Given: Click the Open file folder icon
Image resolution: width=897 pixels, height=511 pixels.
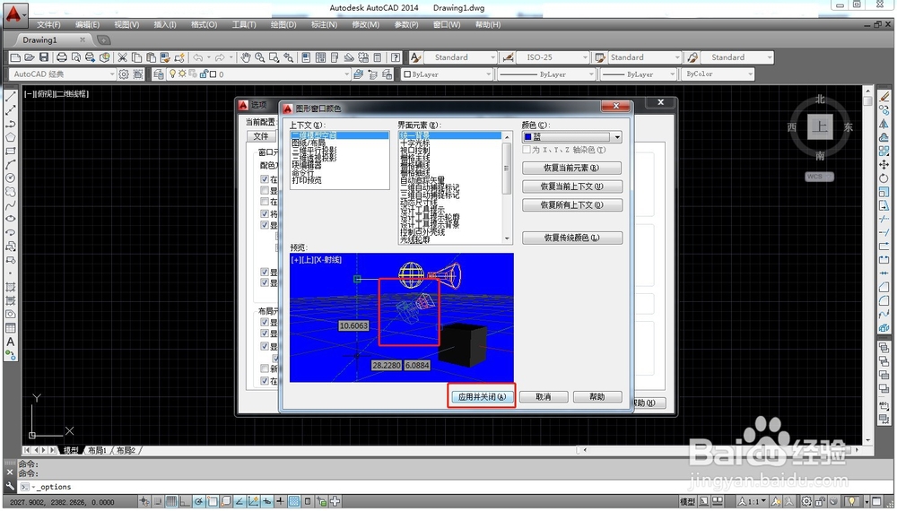Looking at the screenshot, I should tap(30, 57).
